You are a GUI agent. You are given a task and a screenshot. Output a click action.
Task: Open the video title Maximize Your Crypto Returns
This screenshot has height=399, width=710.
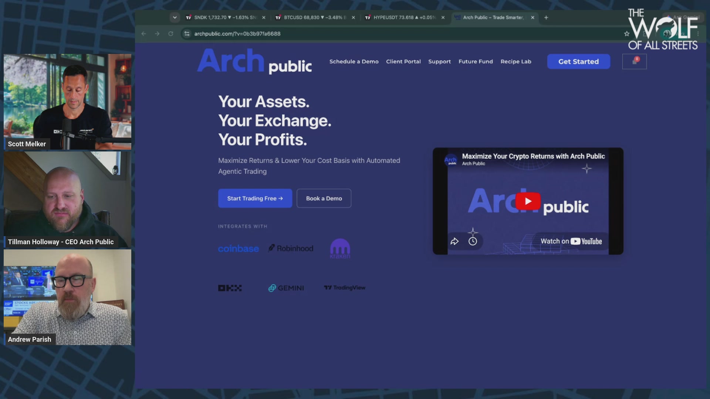[533, 156]
